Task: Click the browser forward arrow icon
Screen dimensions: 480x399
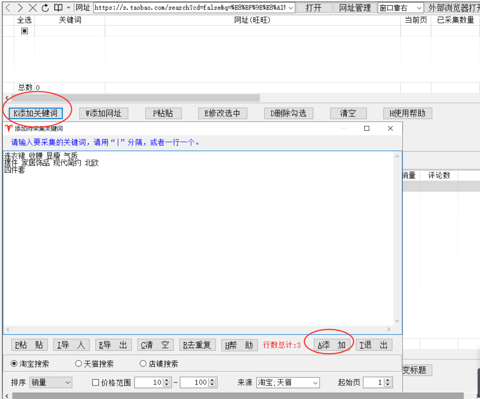Action: (x=20, y=8)
